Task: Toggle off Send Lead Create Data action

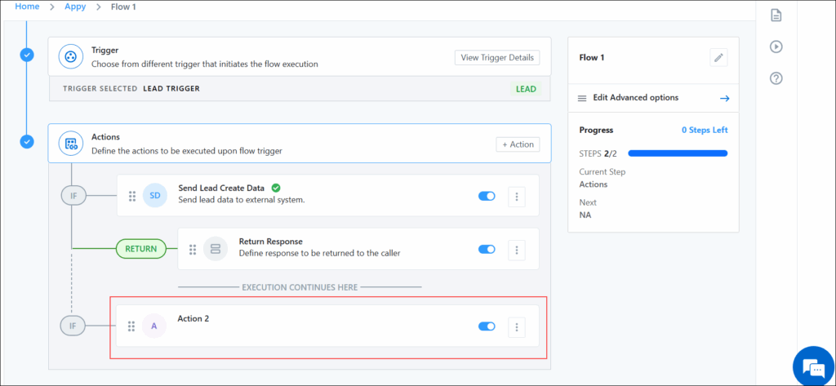Action: 487,196
